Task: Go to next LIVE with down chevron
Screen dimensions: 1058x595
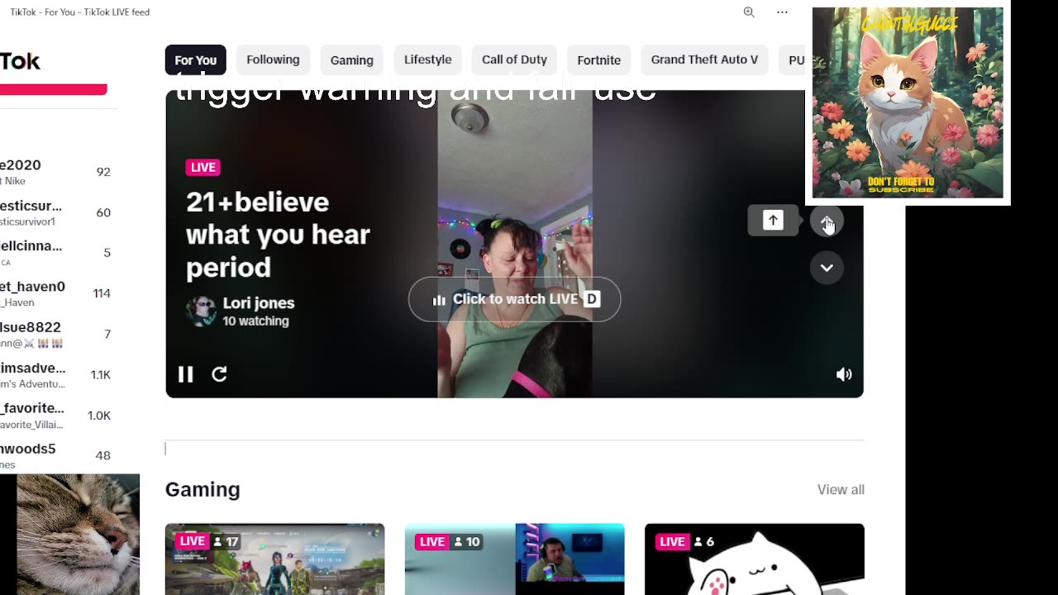Action: [x=827, y=268]
